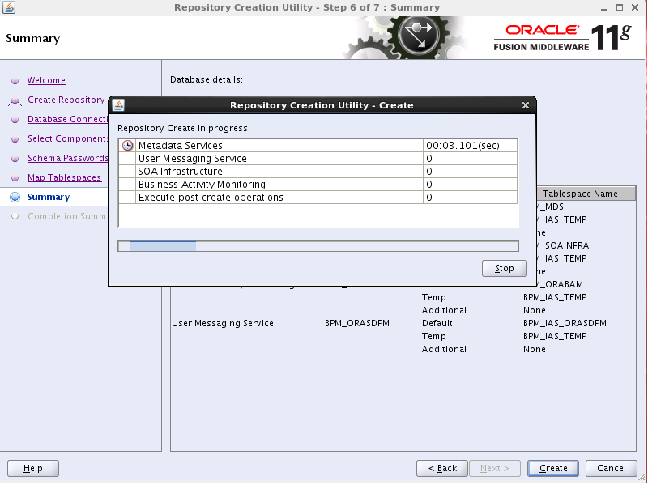Select the SOA Infrastructure progress row
The width and height of the screenshot is (648, 485).
tap(318, 172)
